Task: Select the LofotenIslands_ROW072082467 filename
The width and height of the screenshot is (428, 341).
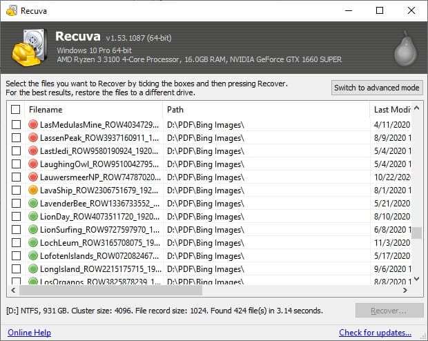Action: 99,256
